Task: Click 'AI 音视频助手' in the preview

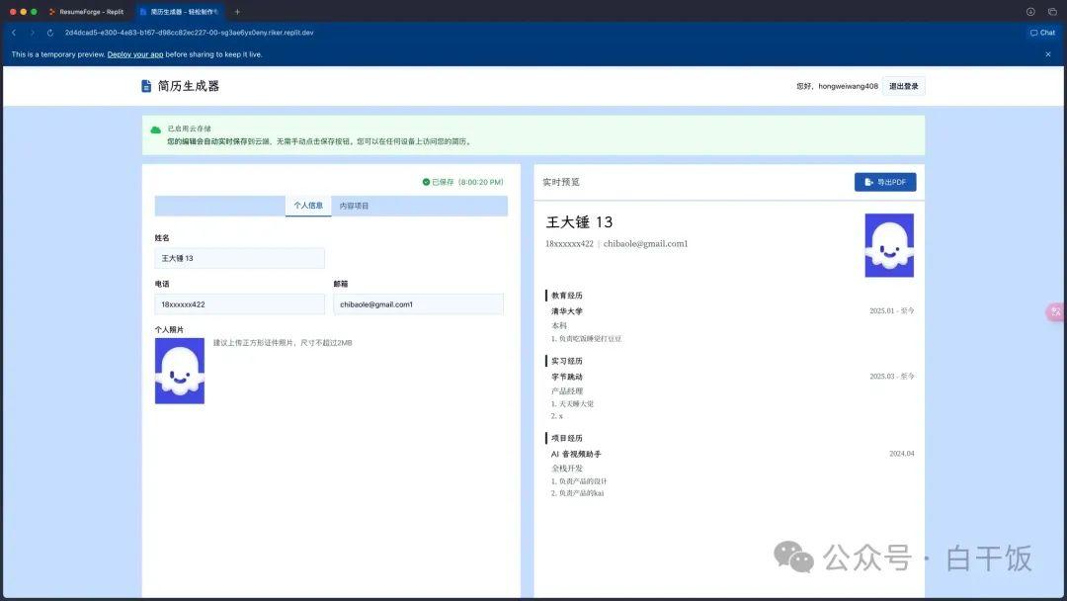Action: pos(576,454)
